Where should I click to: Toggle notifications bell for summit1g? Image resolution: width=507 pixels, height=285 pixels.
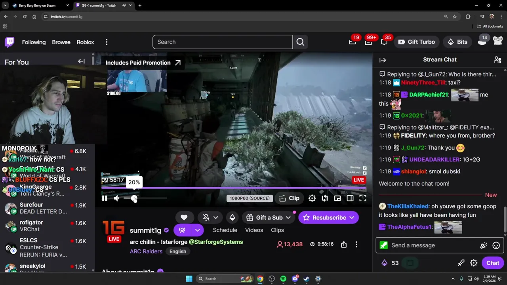(x=206, y=217)
